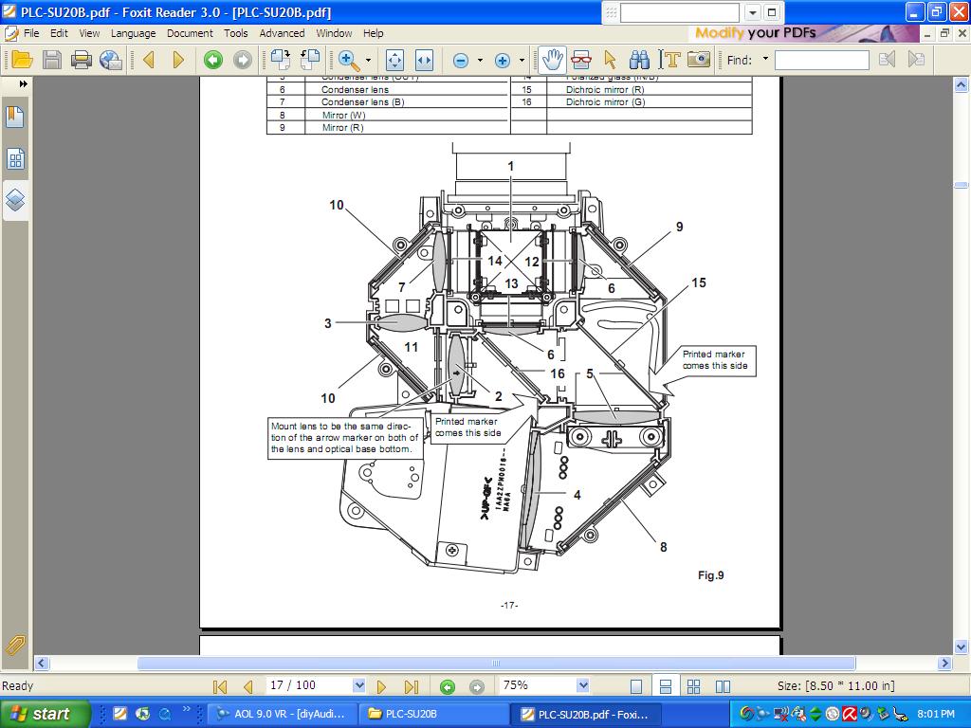The image size is (971, 728).
Task: Rotate view counterclockwise using the toolbar icon
Action: pos(310,60)
